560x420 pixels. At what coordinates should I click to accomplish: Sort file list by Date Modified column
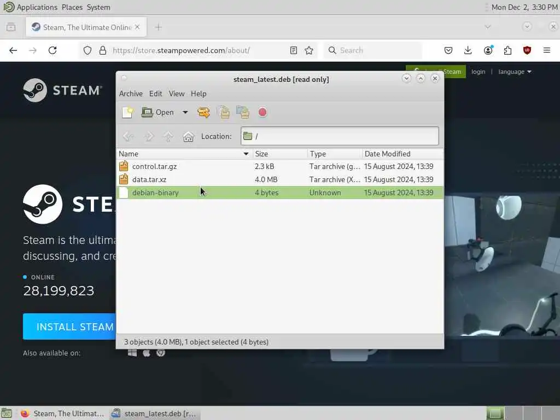pyautogui.click(x=402, y=154)
